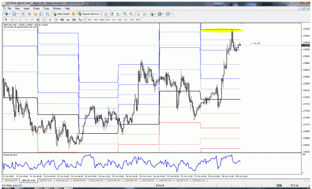Select the Text Label tool
312x189 pixels.
[x=56, y=19]
